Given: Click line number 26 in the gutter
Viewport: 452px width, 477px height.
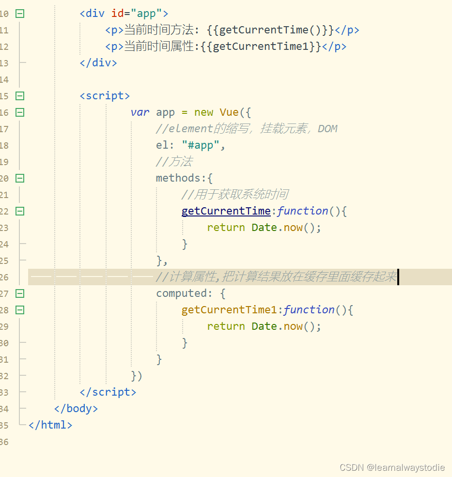Looking at the screenshot, I should 4,277.
